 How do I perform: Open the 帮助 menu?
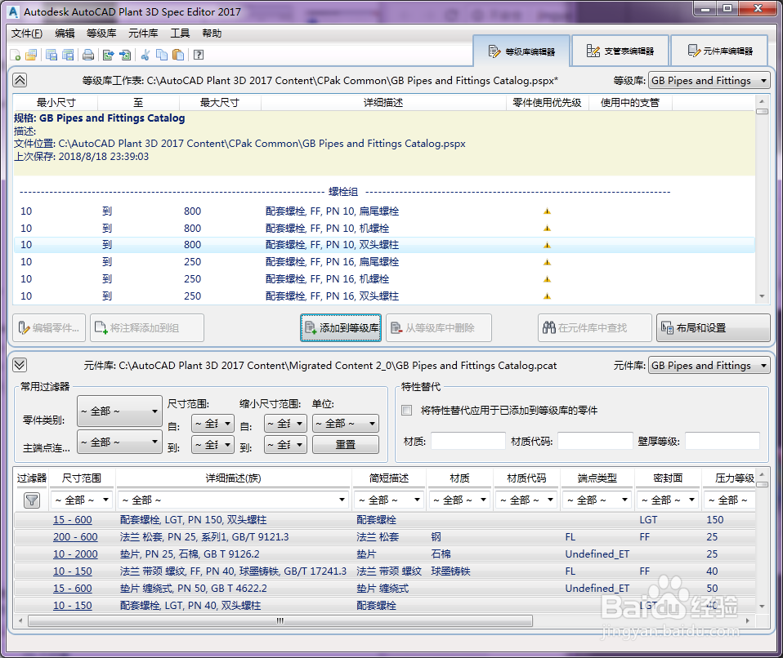pos(212,33)
